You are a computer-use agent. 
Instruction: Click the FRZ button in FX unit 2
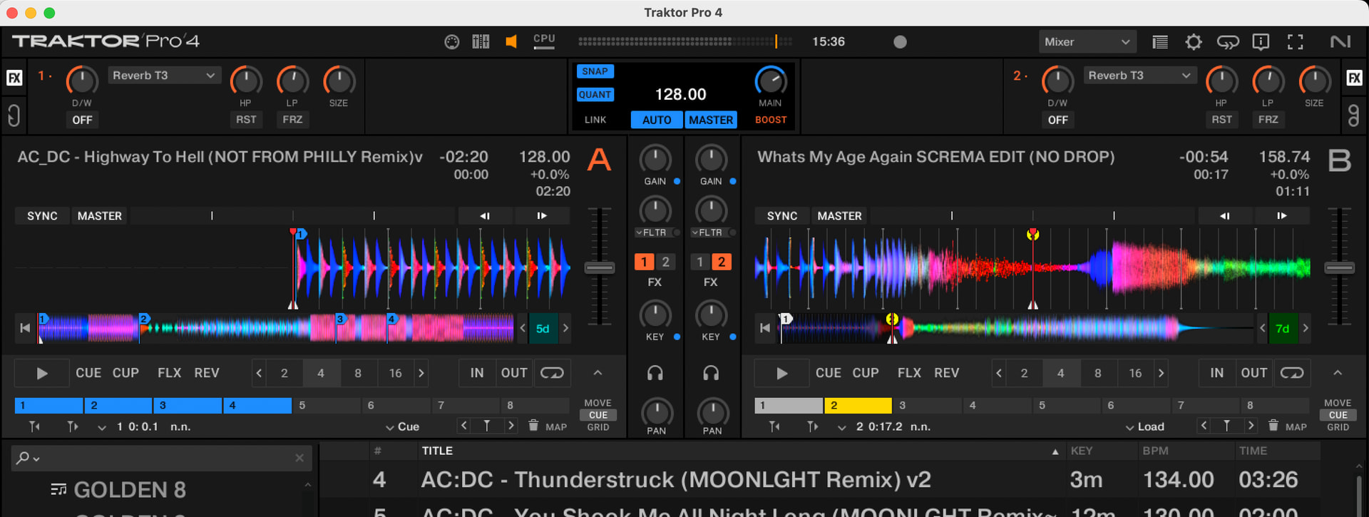pyautogui.click(x=1268, y=120)
